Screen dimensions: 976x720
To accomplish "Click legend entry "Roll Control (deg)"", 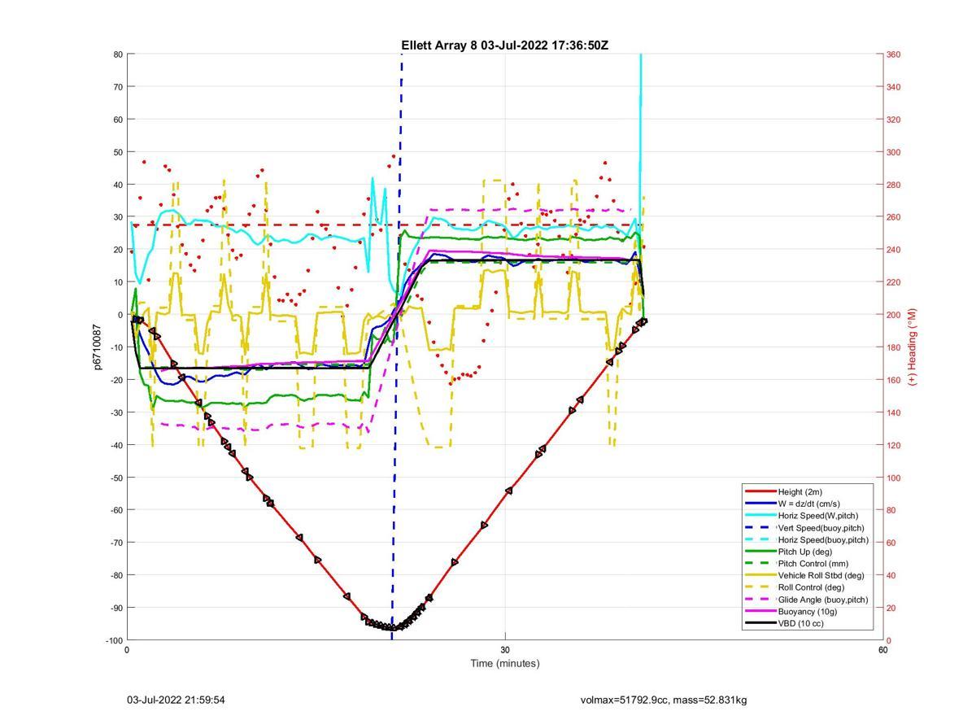I will [x=811, y=587].
